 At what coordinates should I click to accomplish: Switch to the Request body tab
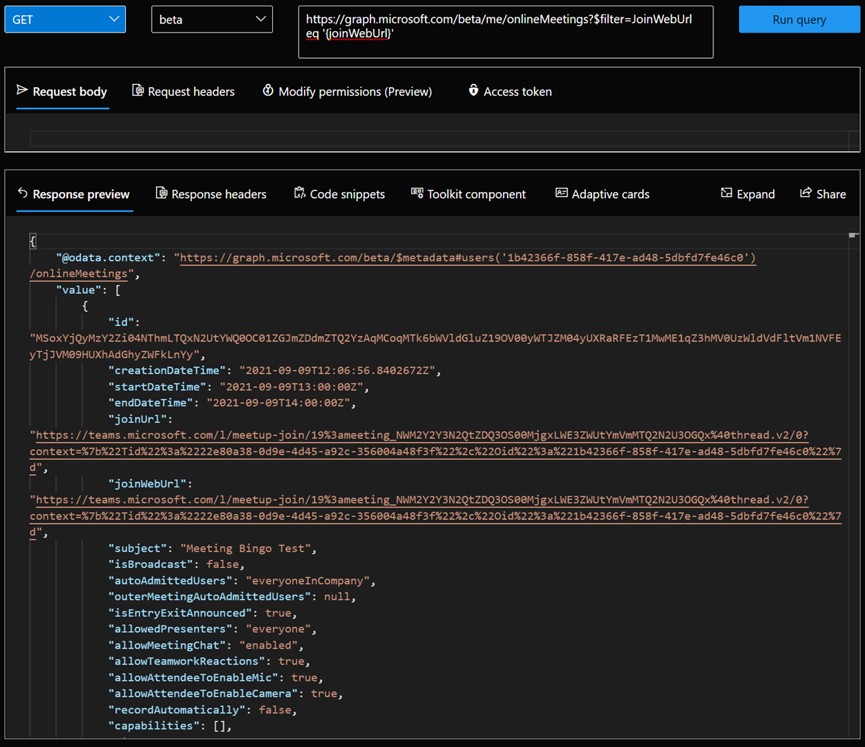click(x=62, y=91)
